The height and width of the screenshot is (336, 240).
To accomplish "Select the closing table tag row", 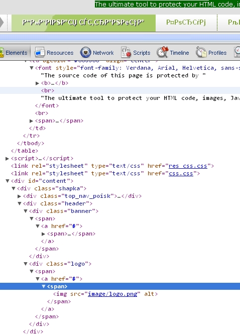I will [25, 151].
